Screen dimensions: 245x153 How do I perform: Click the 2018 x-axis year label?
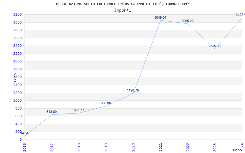79,147
